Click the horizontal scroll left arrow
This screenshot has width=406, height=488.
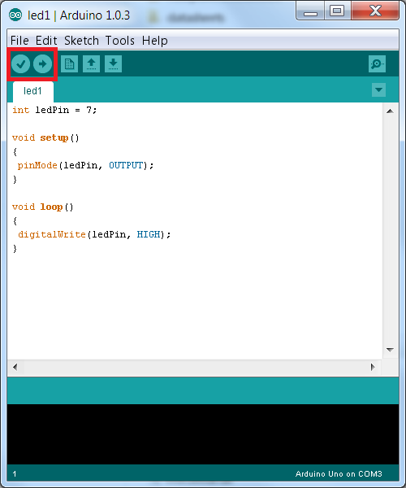pyautogui.click(x=15, y=368)
